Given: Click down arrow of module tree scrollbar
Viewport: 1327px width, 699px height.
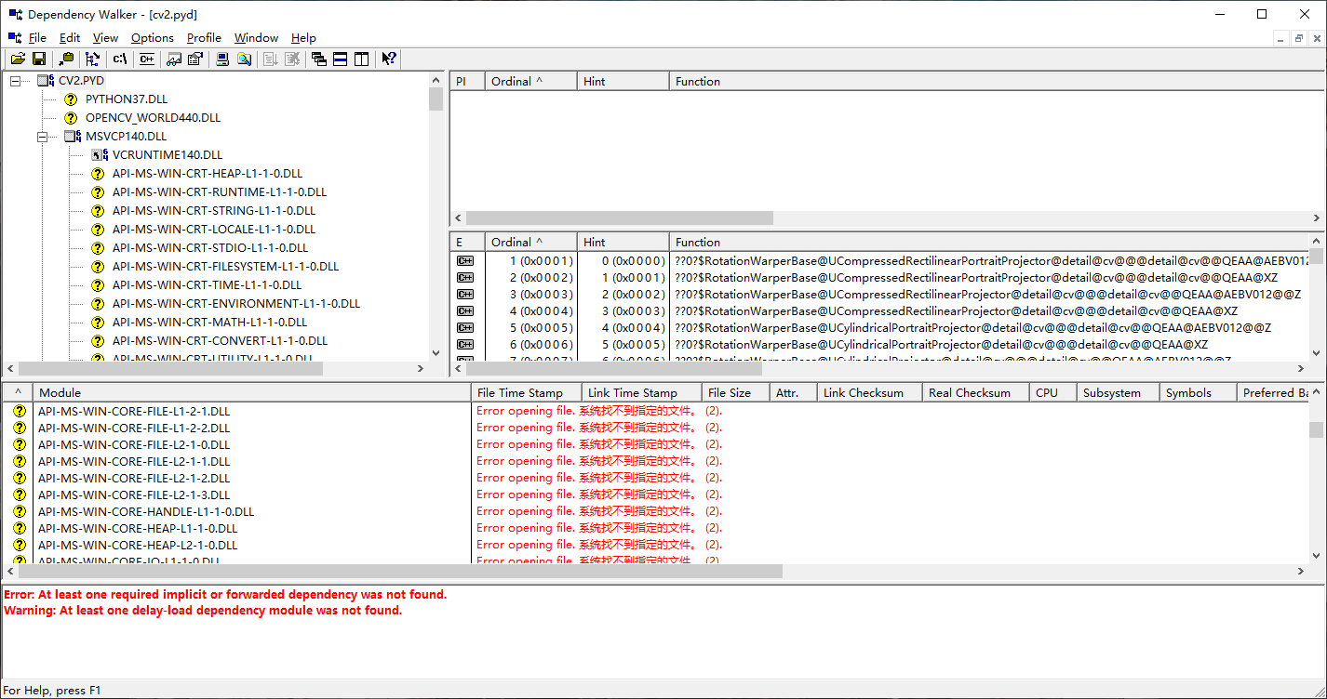Looking at the screenshot, I should 436,353.
